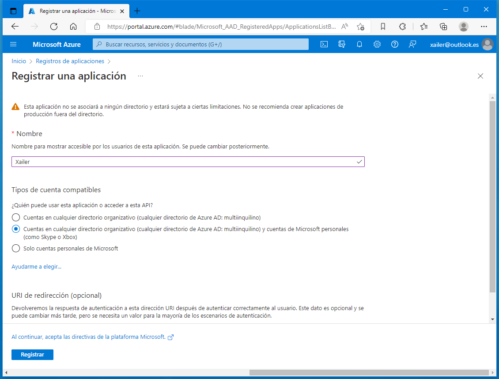Go back using the browser back arrow

pyautogui.click(x=15, y=27)
